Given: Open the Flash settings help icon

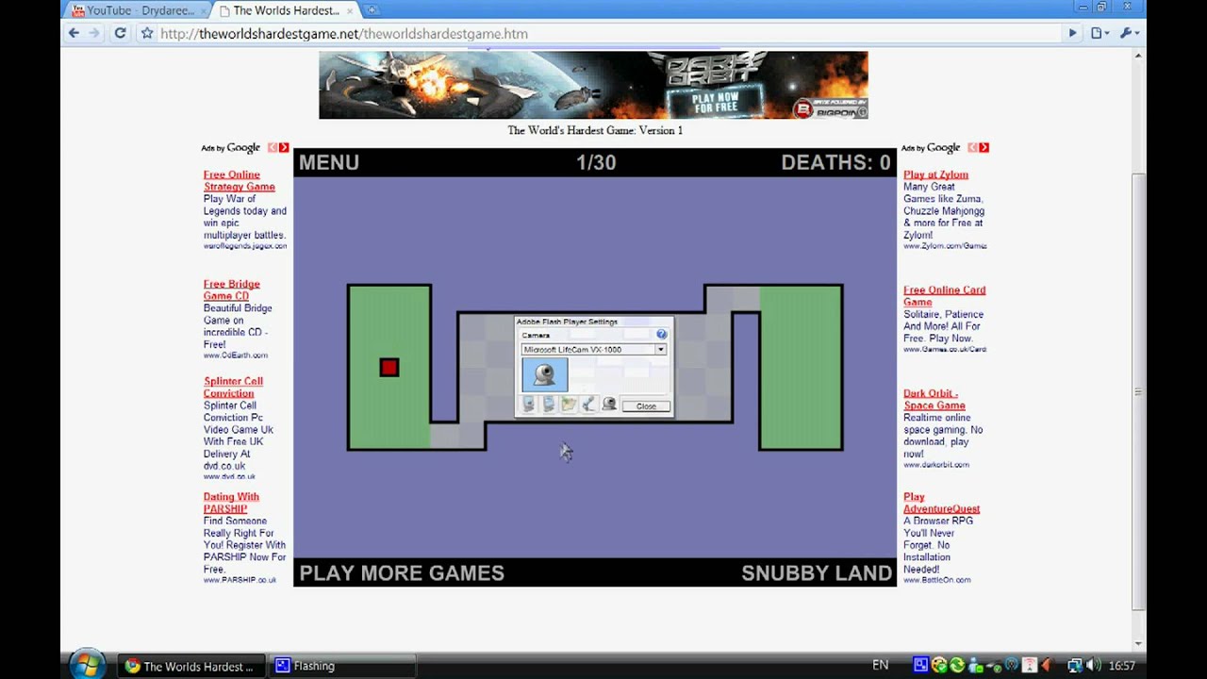Looking at the screenshot, I should pos(662,334).
